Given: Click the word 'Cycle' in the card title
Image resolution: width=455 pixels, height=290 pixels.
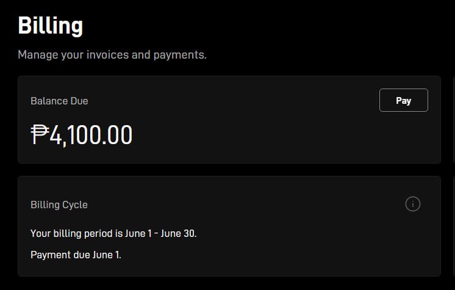Looking at the screenshot, I should (76, 205).
